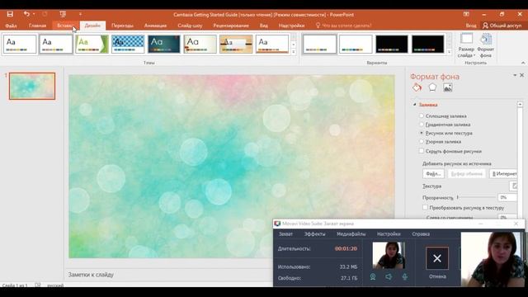The width and height of the screenshot is (528, 297).
Task: Select the first black variant thumbnail
Action: 392,44
